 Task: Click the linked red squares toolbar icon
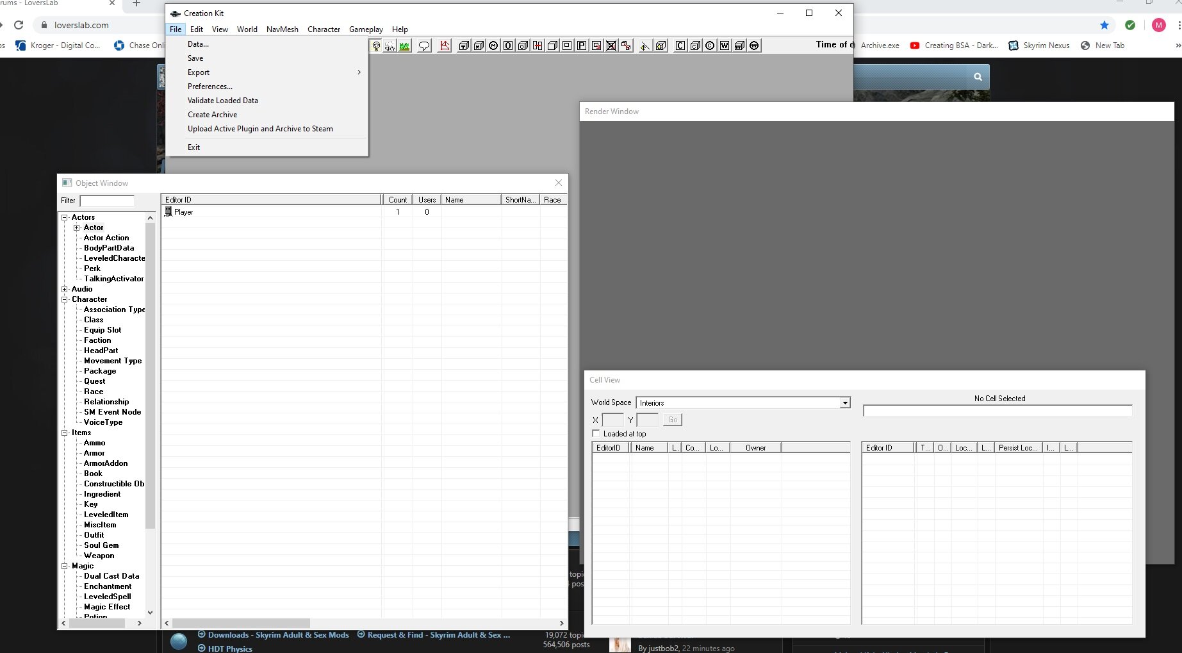tap(626, 45)
